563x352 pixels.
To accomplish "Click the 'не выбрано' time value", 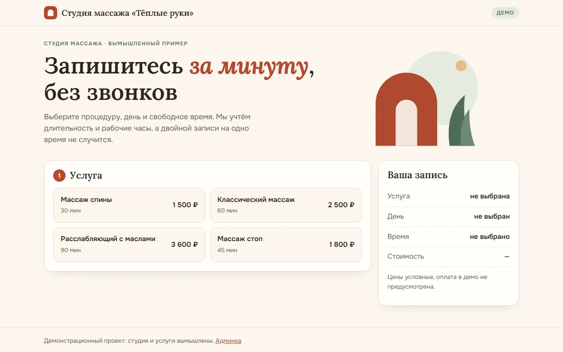I will (x=490, y=237).
